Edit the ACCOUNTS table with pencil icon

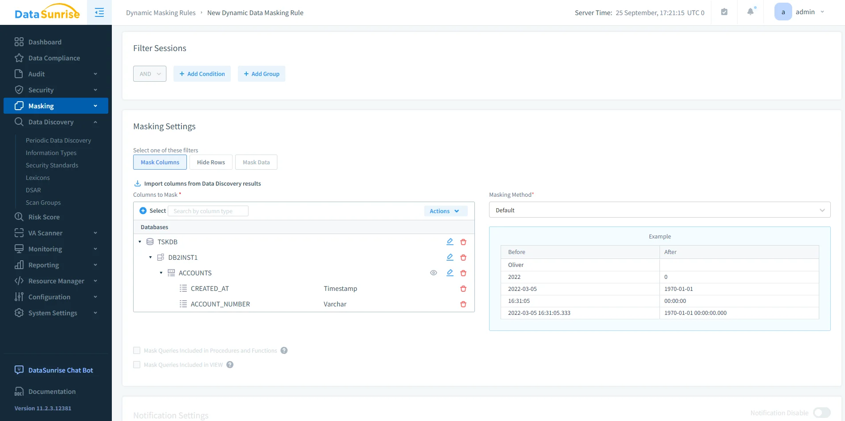pos(450,273)
